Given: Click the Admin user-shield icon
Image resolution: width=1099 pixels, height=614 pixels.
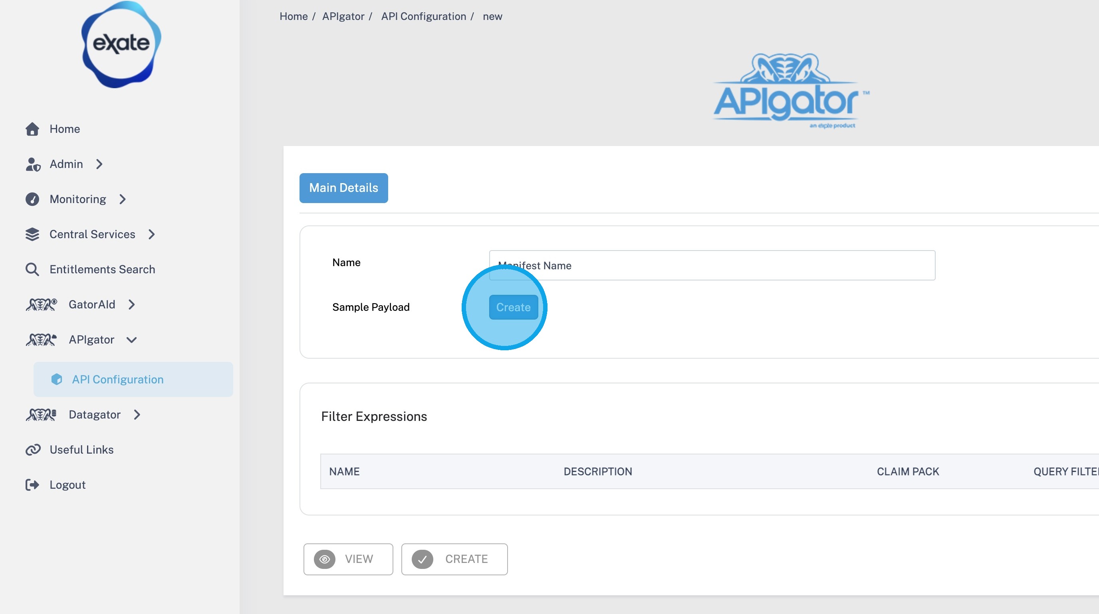Looking at the screenshot, I should click(x=33, y=164).
